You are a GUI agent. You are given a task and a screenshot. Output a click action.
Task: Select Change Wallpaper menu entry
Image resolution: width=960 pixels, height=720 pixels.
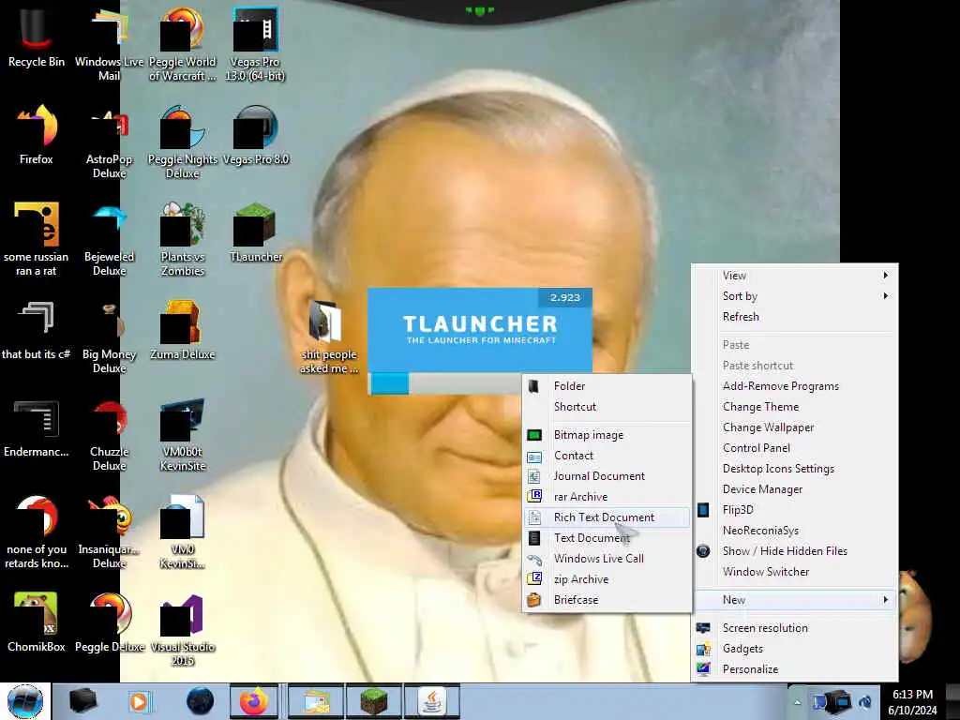[x=796, y=427]
